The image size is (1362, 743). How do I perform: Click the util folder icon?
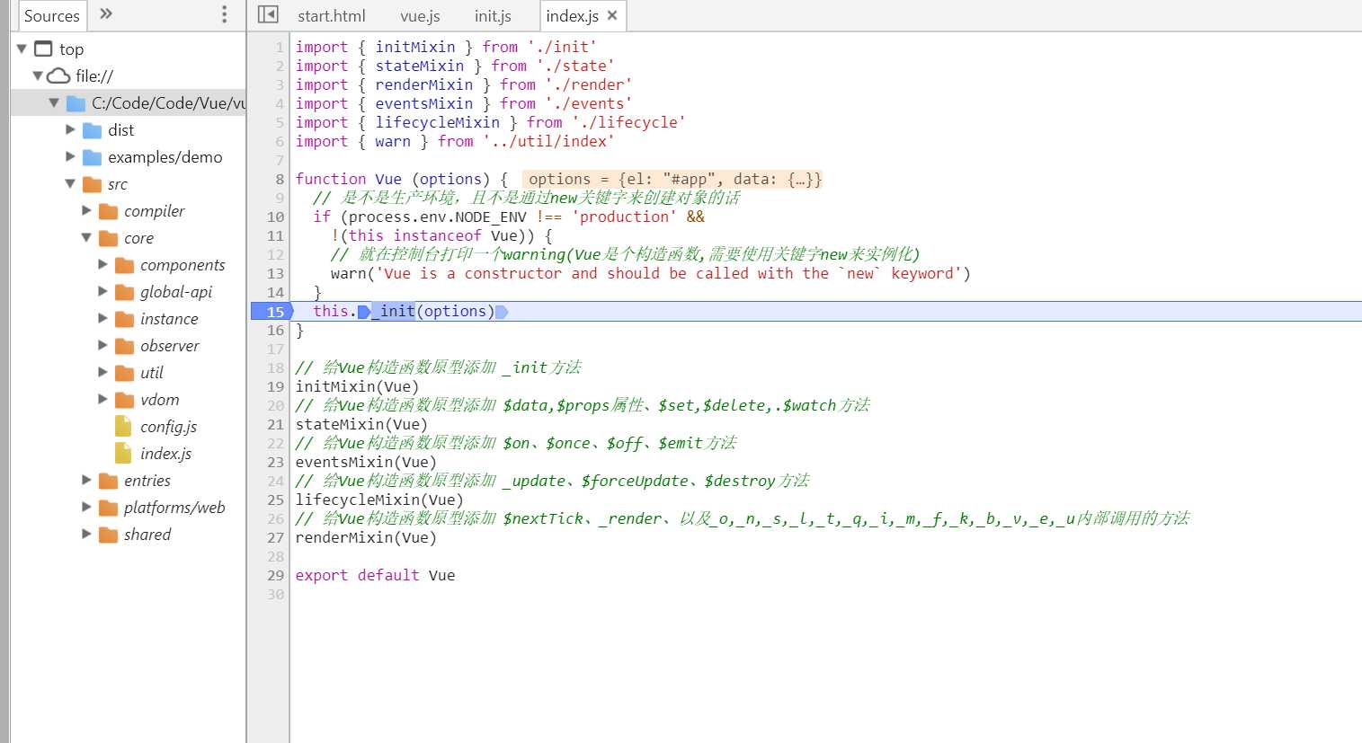point(124,373)
